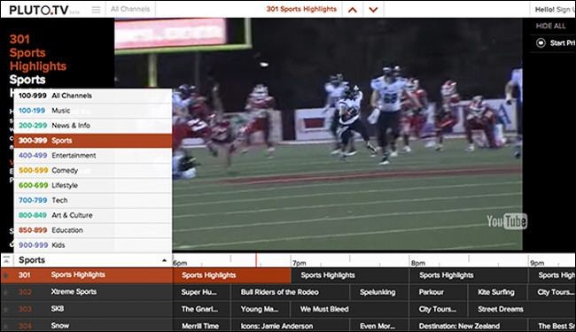This screenshot has height=332, width=576.
Task: Click the YouTube logo on the video
Action: [x=507, y=221]
